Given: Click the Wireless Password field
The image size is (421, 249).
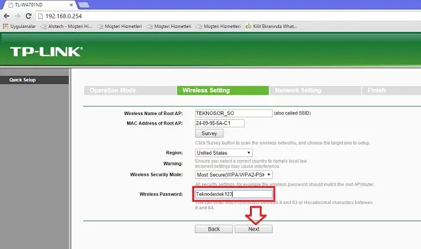Looking at the screenshot, I should (233, 194).
